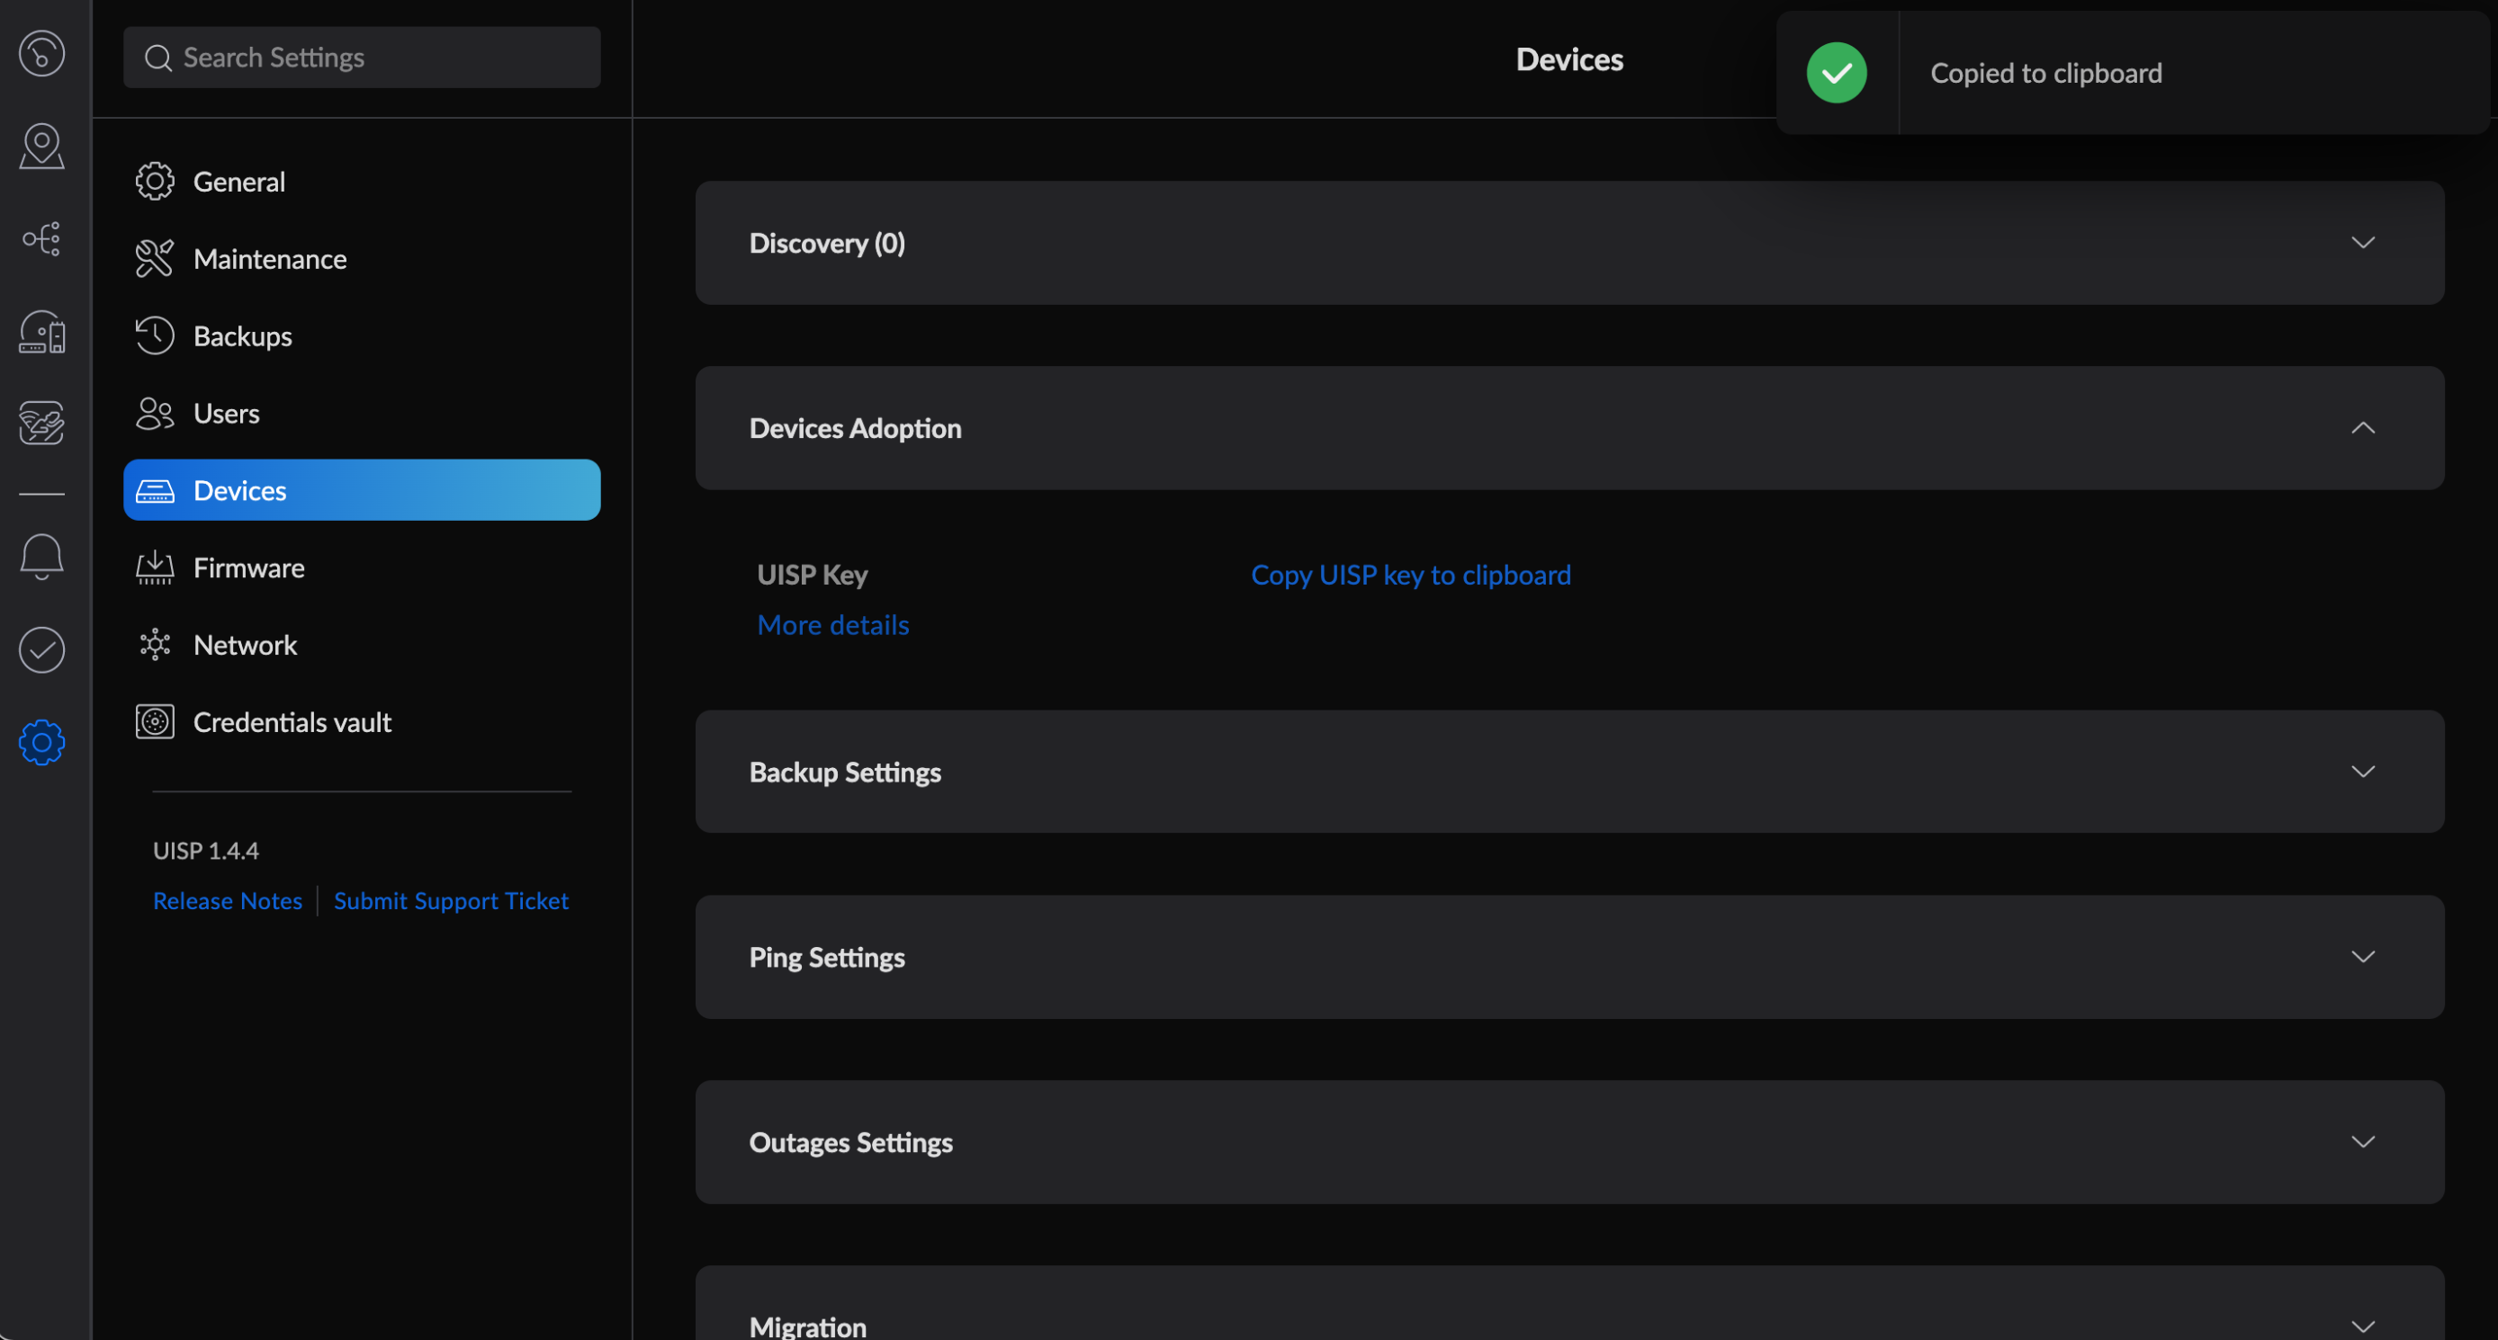Go to Credentials vault settings
Image resolution: width=2498 pixels, height=1340 pixels.
point(291,722)
